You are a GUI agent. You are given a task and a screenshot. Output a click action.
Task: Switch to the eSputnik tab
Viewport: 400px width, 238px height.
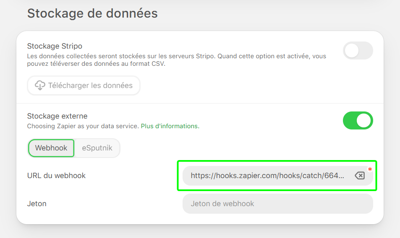[97, 148]
